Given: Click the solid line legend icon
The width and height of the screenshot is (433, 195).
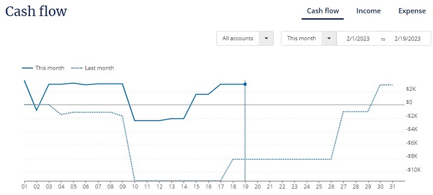Looking at the screenshot, I should click(x=28, y=68).
